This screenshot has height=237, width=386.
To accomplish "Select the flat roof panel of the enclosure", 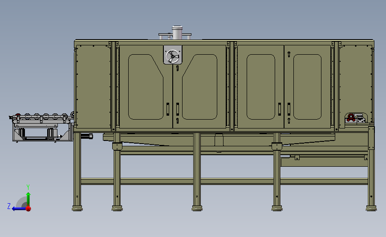I will pyautogui.click(x=224, y=40).
